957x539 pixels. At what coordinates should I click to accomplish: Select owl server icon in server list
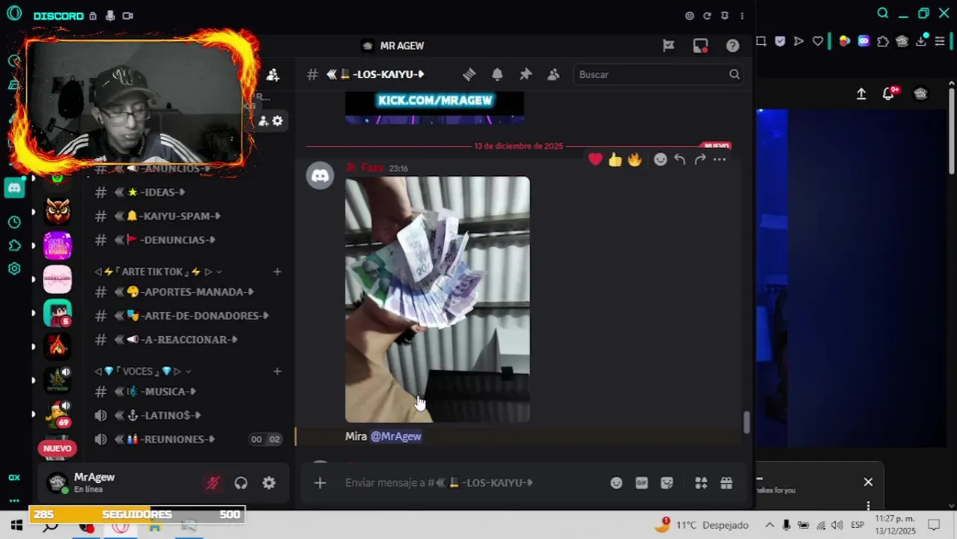58,211
